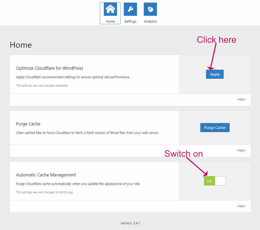This screenshot has width=260, height=230.
Task: Click the 'Home' page title
Action: 21,45
